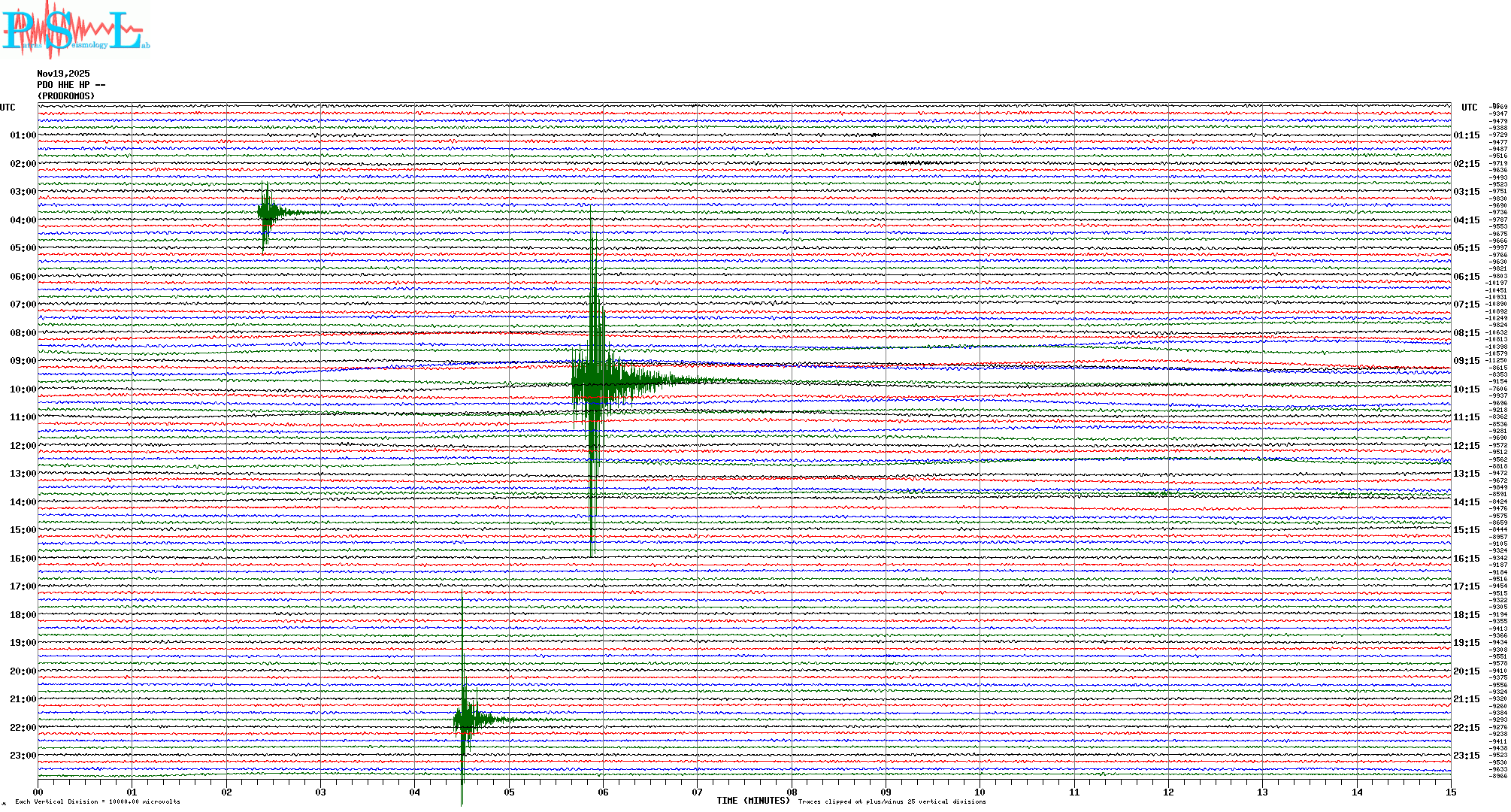Click minute 00 on the bottom axis
The image size is (1511, 812).
[38, 792]
